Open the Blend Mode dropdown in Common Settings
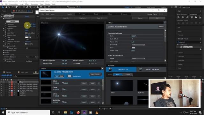 click(138, 45)
